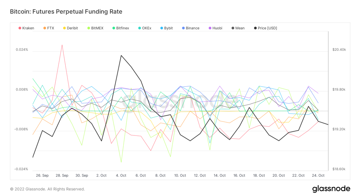Click the chart title Bitcoin: Futures Perpetual Funding Rate
The image size is (360, 196).
click(66, 12)
